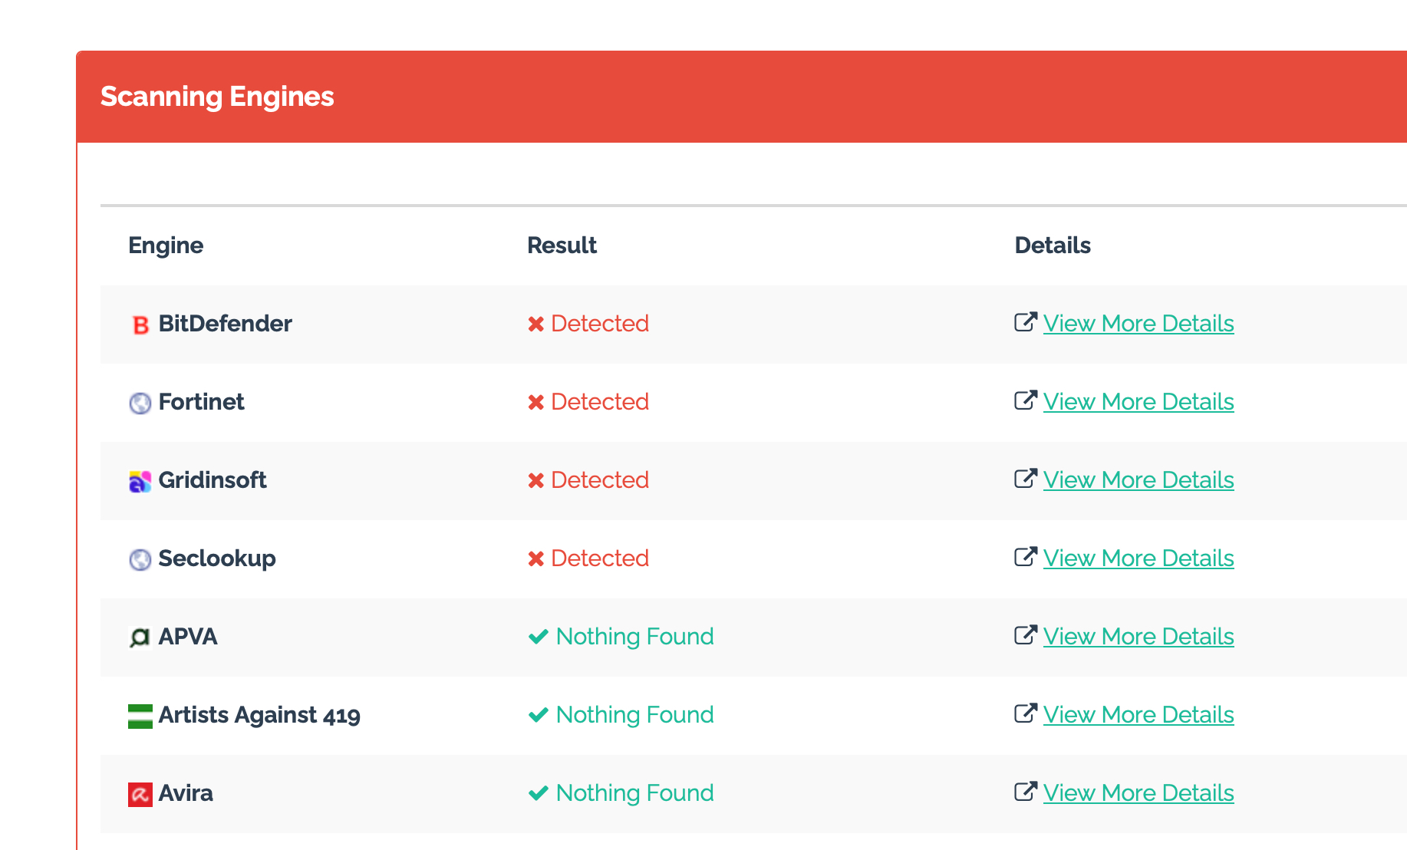Click the Nothing Found result for APVA
1407x850 pixels.
pos(634,637)
